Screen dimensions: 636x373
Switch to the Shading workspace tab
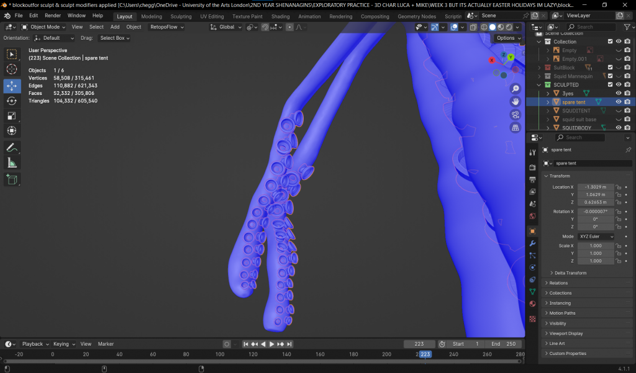[x=280, y=17]
